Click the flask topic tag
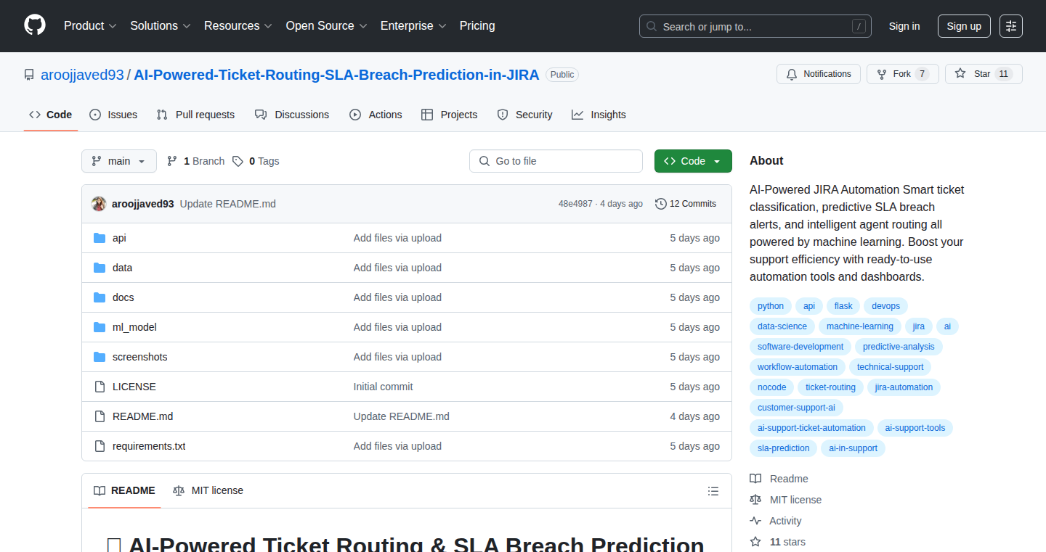 tap(843, 306)
